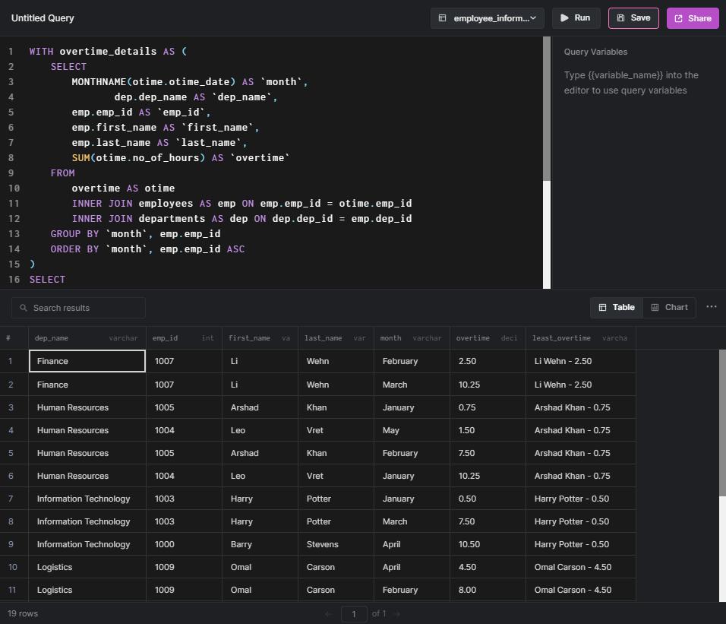Place cursor on GROUP BY line 13

click(x=135, y=234)
